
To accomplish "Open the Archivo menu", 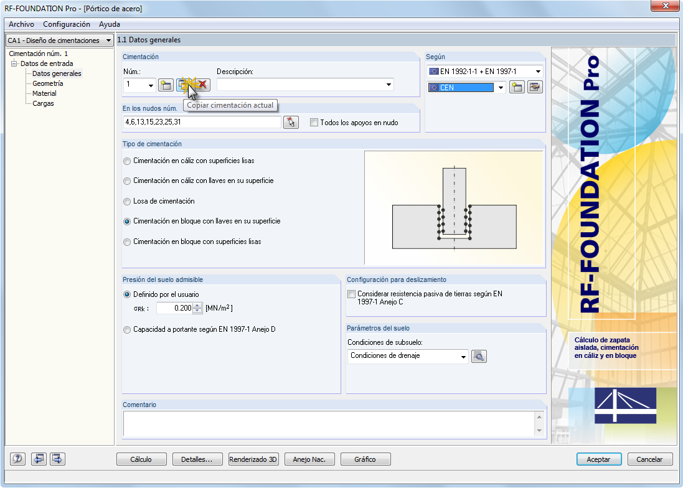I will tap(21, 24).
